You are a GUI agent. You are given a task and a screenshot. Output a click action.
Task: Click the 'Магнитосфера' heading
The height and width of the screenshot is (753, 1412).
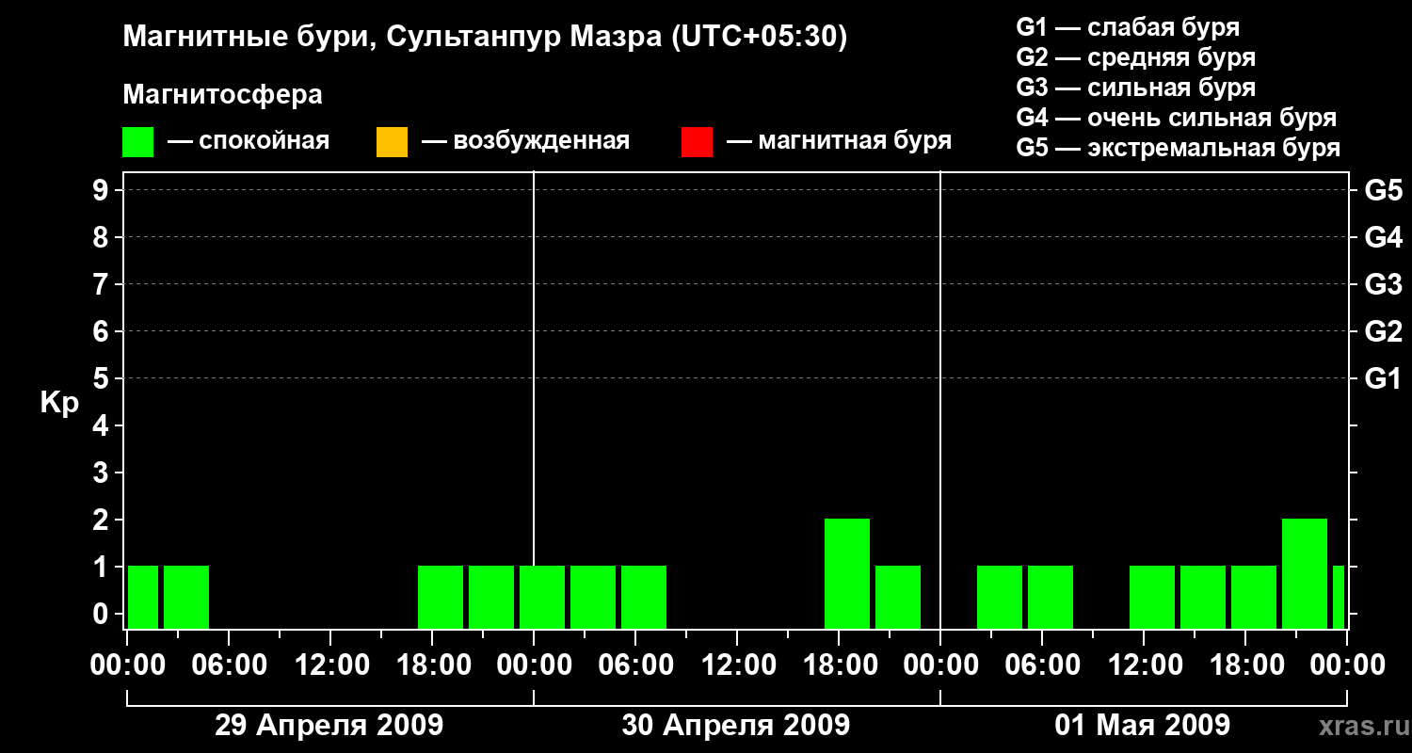222,95
